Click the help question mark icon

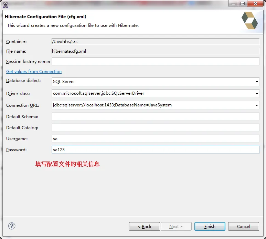tap(12, 226)
